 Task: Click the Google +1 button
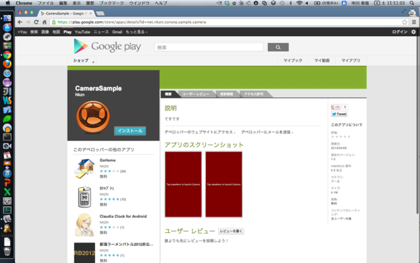(x=335, y=107)
